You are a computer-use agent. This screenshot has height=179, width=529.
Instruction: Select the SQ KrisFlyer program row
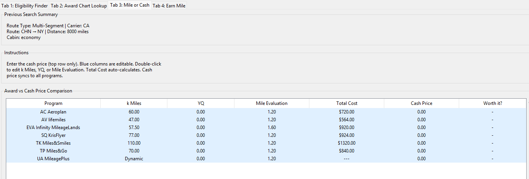(53, 135)
